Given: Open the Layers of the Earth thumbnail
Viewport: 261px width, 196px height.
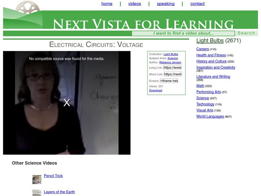Looking at the screenshot, I should pos(37,193).
